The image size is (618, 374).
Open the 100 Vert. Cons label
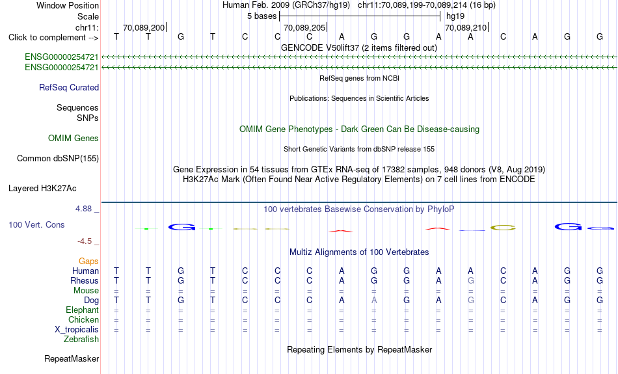point(36,224)
